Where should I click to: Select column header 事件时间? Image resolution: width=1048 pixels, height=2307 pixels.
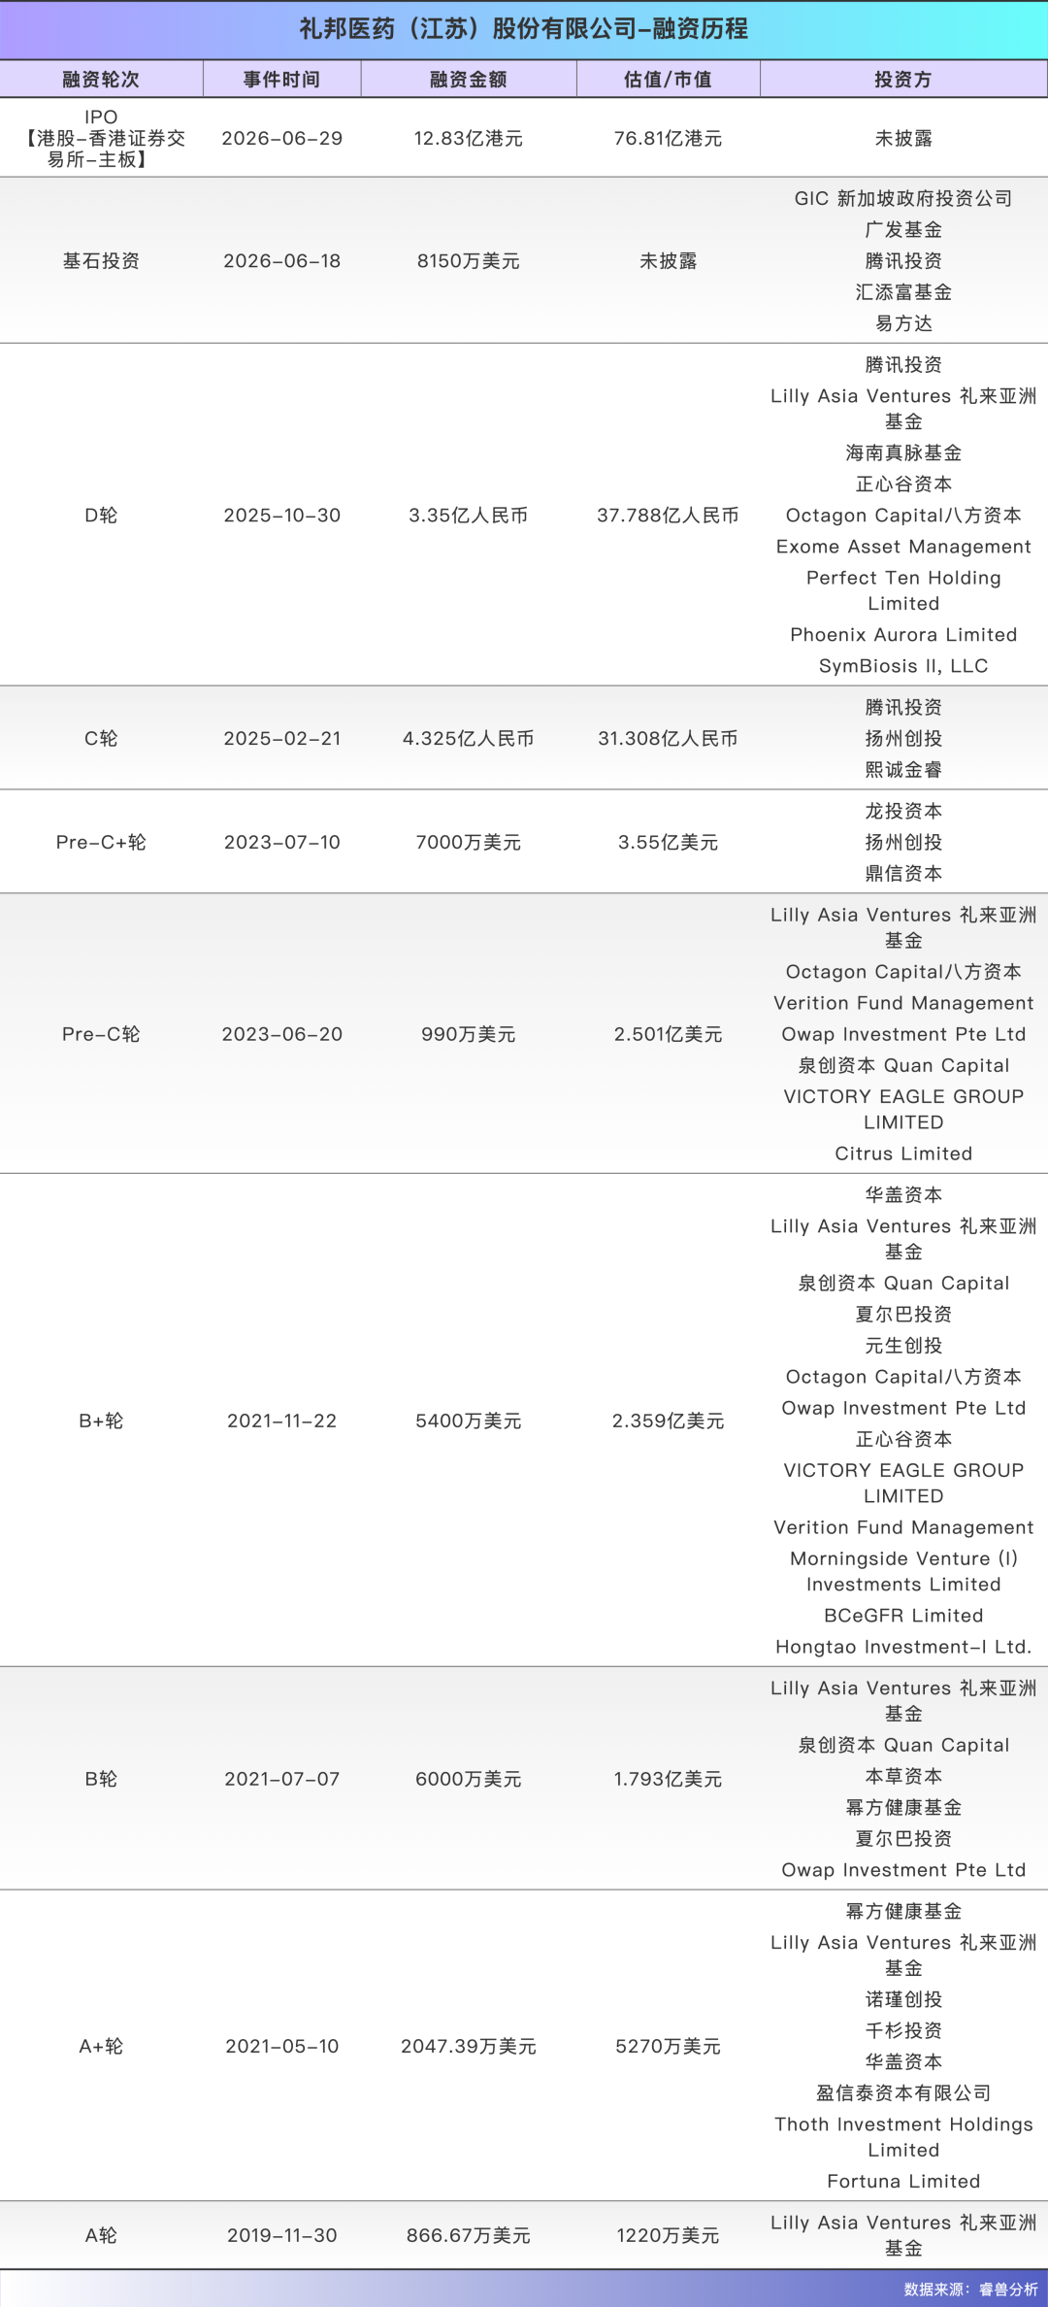point(281,80)
